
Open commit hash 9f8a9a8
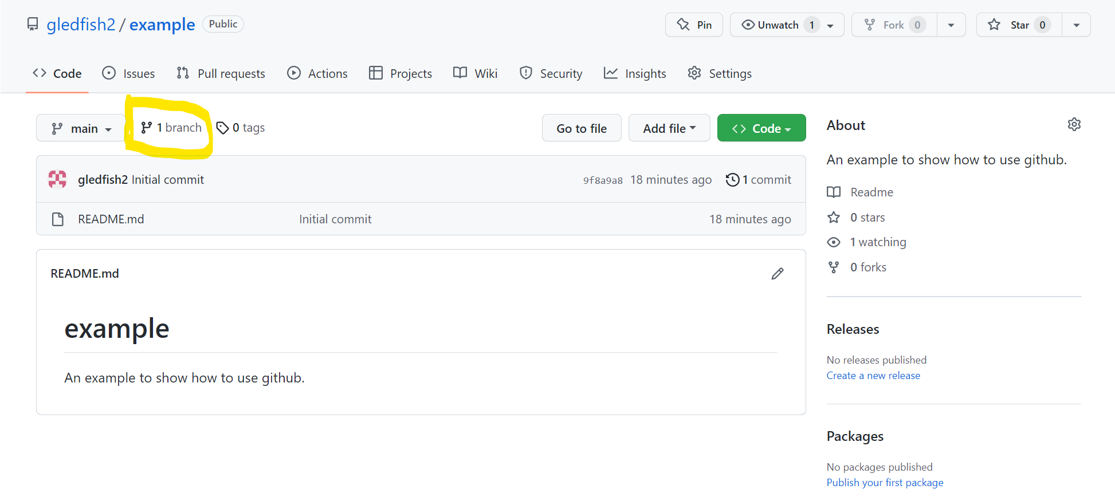click(602, 180)
